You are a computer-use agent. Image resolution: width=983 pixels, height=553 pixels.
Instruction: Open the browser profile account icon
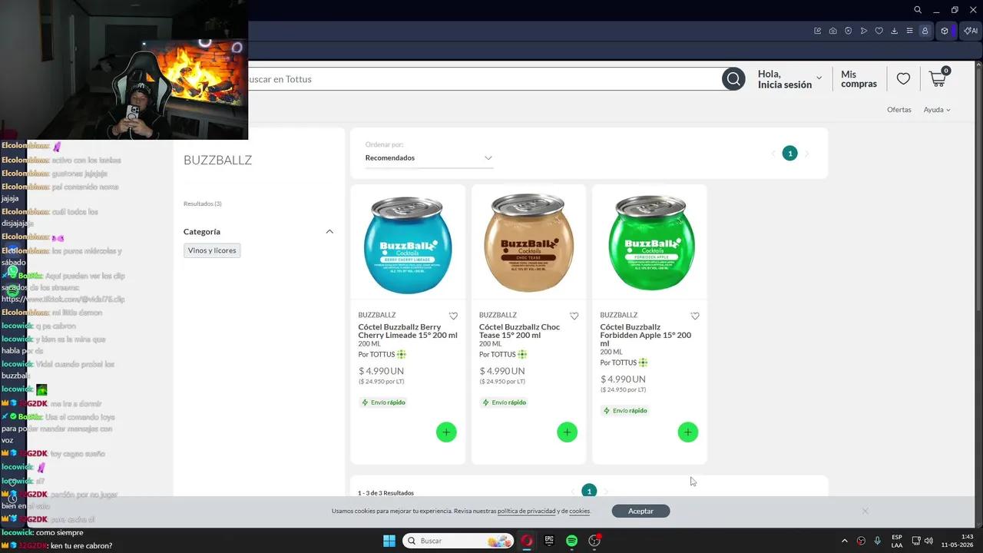point(925,31)
